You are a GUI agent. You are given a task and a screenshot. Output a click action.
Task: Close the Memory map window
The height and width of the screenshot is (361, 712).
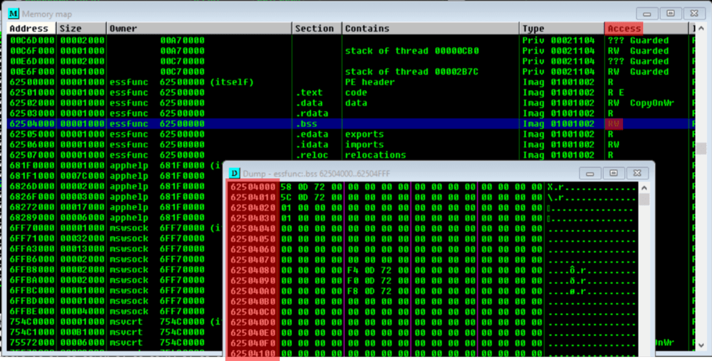click(694, 14)
